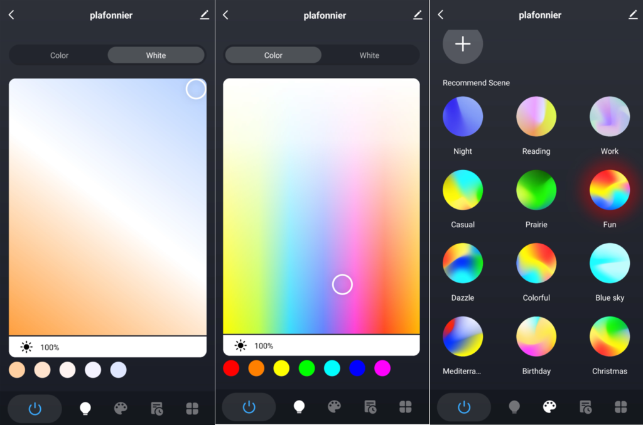
Task: Pick the orange color preset
Action: pyautogui.click(x=256, y=368)
